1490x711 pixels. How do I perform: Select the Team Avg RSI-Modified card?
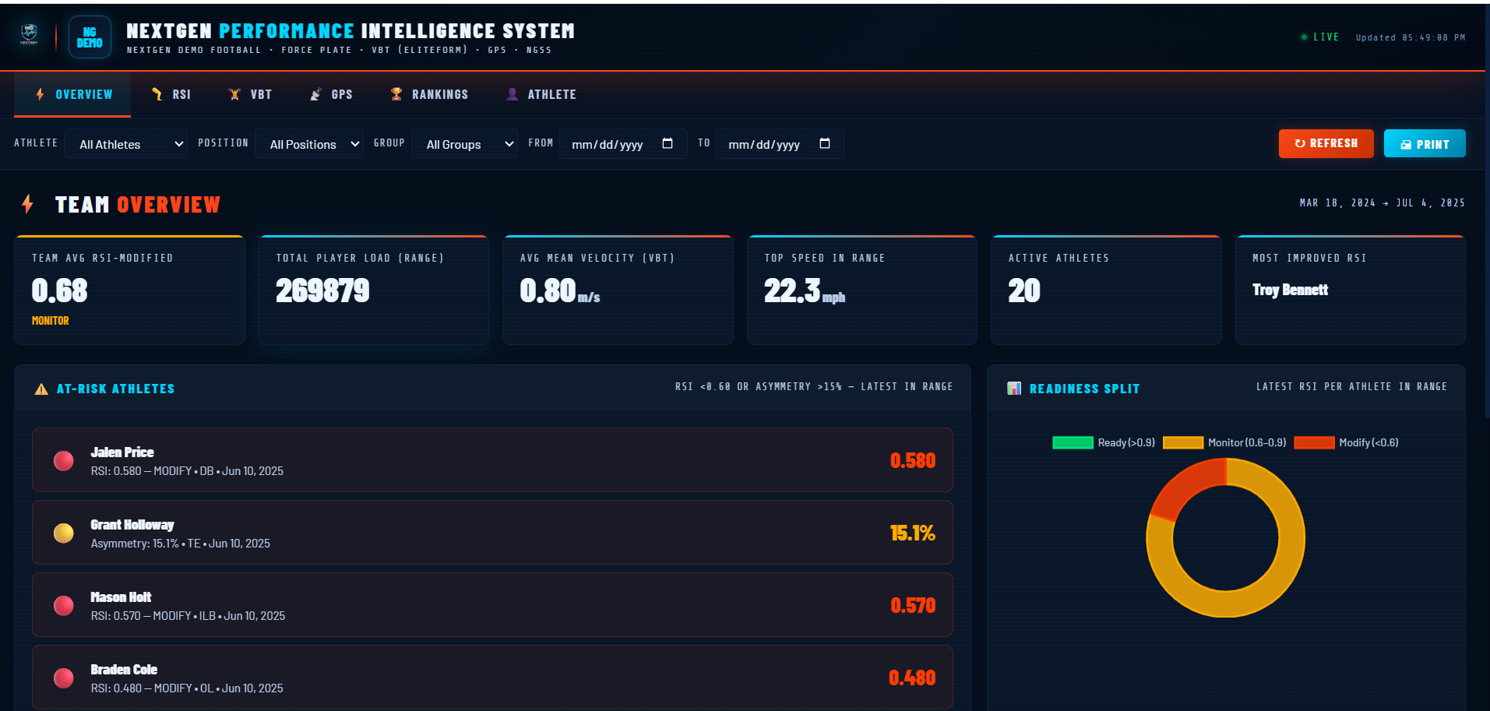coord(129,290)
